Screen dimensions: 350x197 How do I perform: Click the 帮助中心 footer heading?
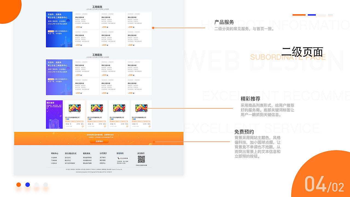[55, 153]
